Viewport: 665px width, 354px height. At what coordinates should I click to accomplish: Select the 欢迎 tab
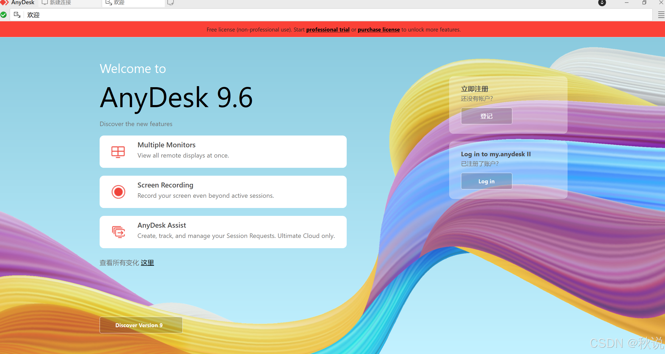coord(119,3)
